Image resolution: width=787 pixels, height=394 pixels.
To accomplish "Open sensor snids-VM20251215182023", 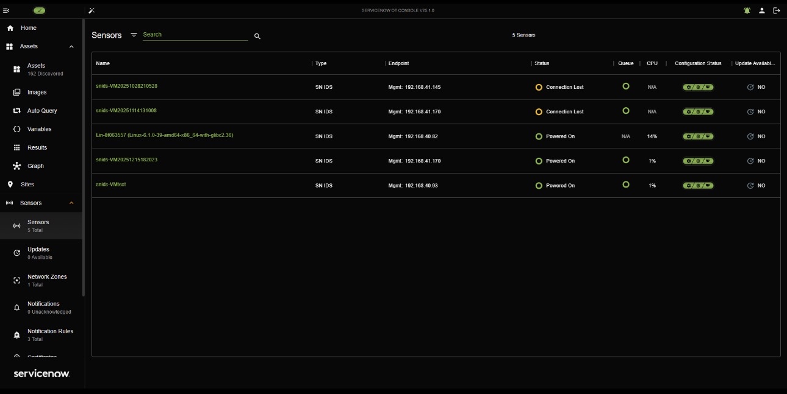I will coord(126,160).
